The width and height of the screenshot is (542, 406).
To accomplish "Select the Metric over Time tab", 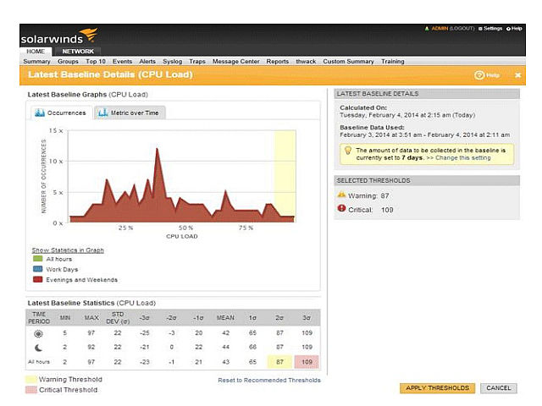I will (130, 112).
